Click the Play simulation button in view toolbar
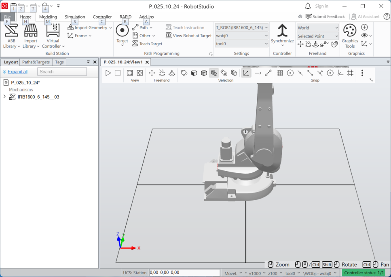Screen dimensions: 391x277 (x=108, y=73)
